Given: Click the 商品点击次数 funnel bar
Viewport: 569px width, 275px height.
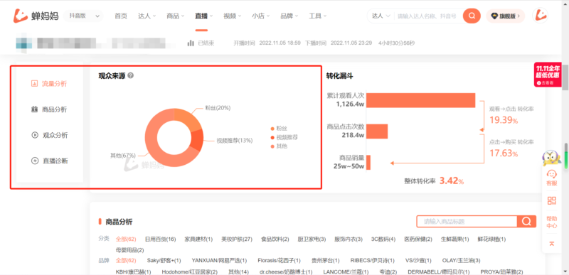Looking at the screenshot, I should (377, 131).
